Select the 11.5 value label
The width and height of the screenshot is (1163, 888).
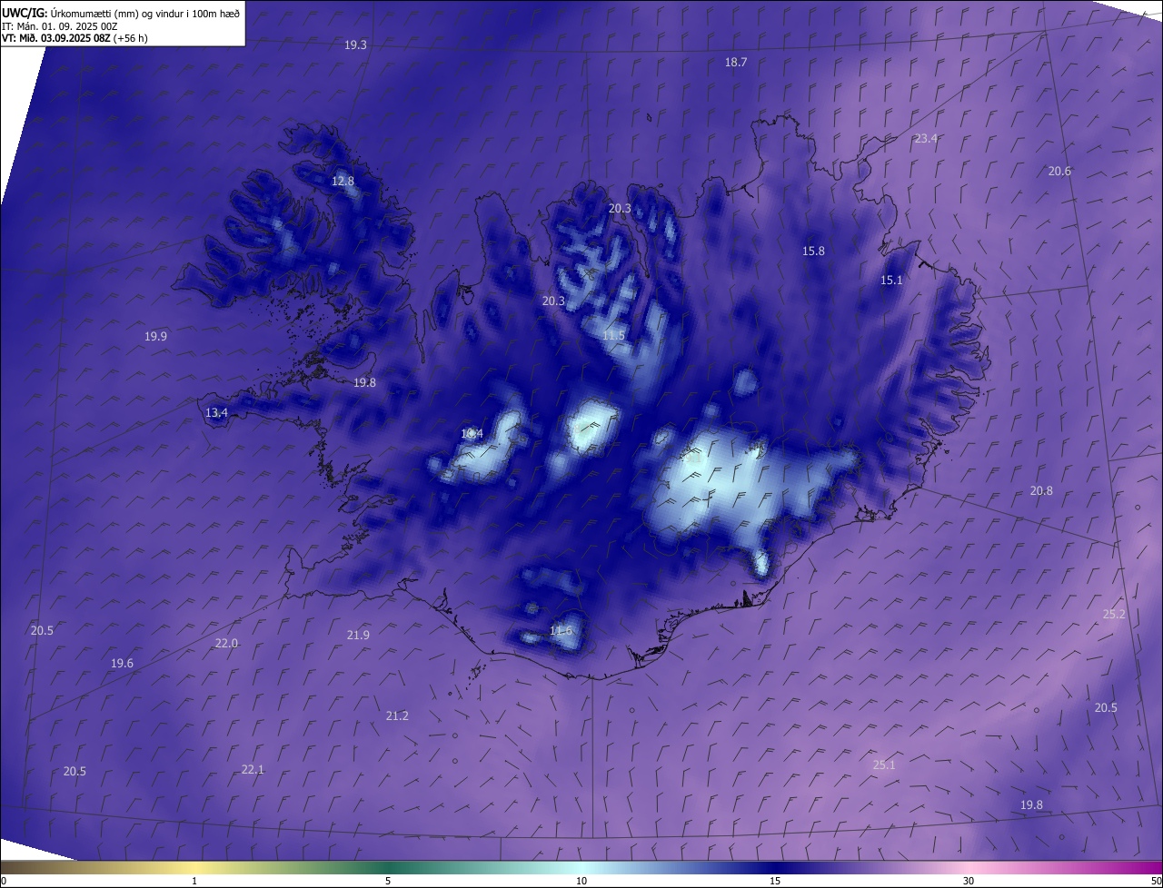click(x=613, y=336)
